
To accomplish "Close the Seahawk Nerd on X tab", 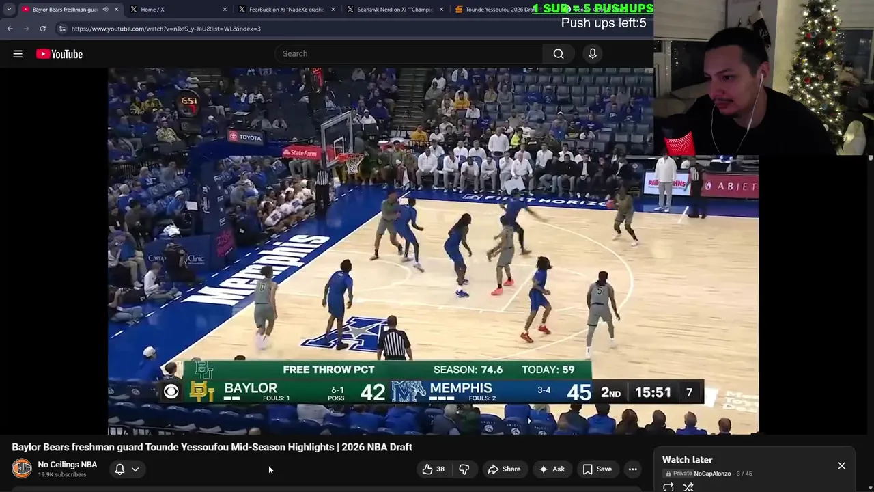I will (442, 10).
